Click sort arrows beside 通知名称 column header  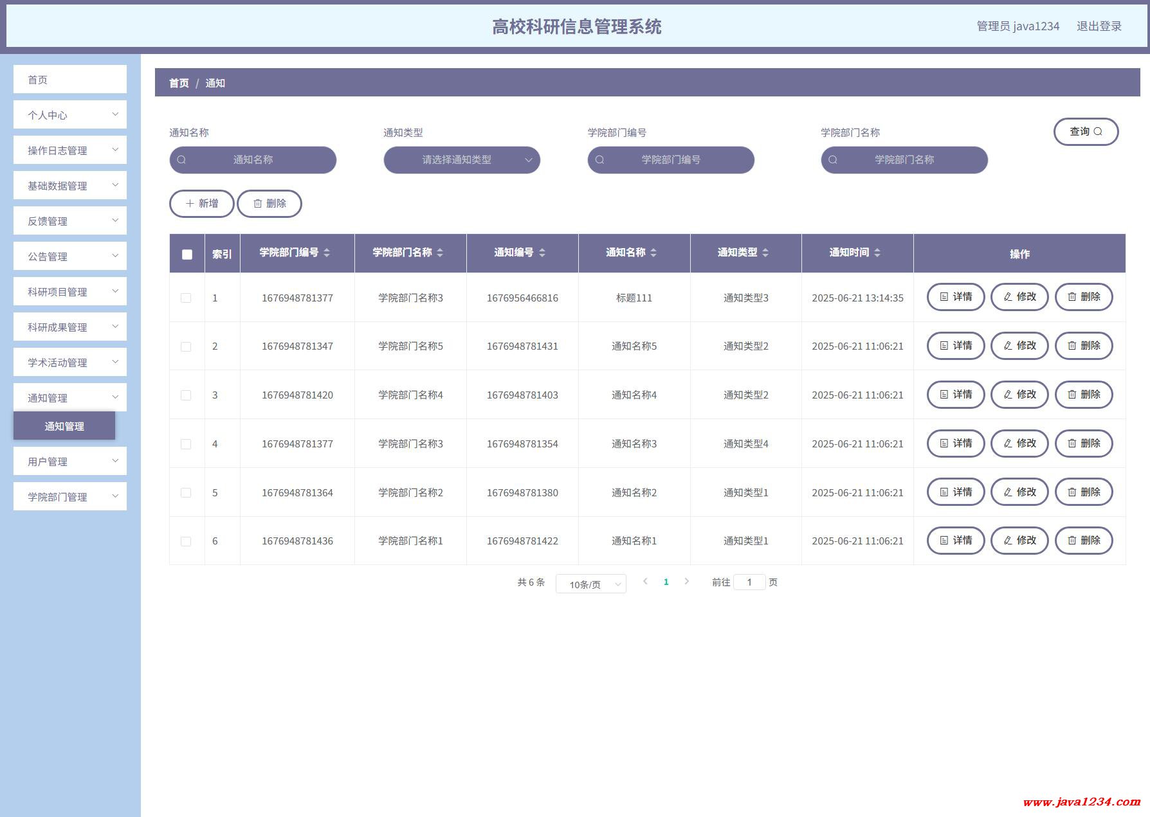pyautogui.click(x=653, y=253)
